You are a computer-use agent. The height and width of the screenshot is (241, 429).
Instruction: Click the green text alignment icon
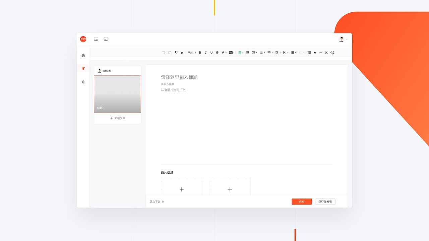coord(240,53)
